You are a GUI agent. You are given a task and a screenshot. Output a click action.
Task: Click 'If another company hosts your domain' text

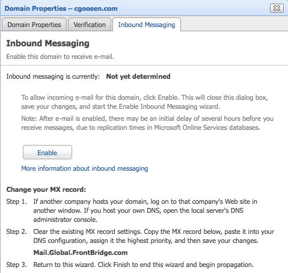point(145,210)
